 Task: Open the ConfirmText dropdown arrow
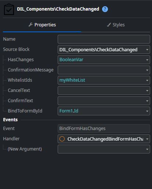click(147, 101)
